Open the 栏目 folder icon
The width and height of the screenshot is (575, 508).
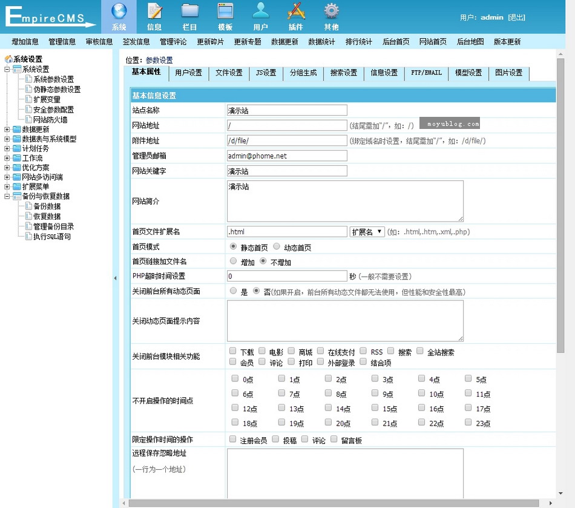(x=190, y=12)
